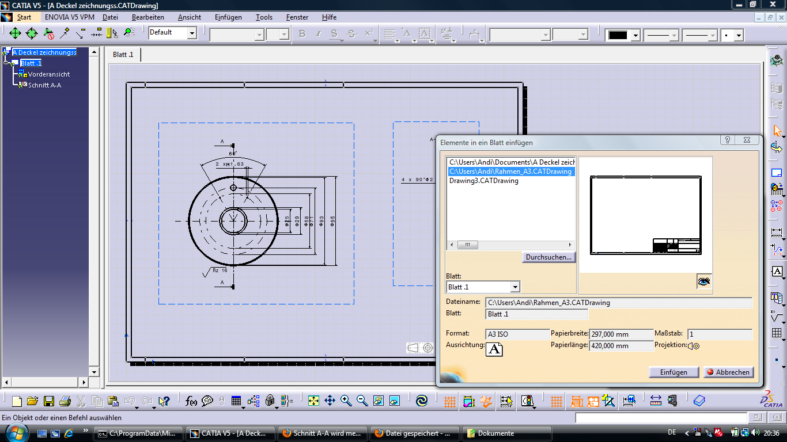The width and height of the screenshot is (787, 442).
Task: Click the Zoom In magnifier icon
Action: (346, 401)
